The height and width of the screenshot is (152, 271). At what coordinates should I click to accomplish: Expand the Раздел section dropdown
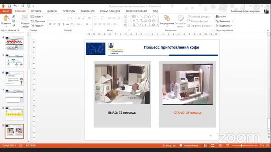pos(37,26)
